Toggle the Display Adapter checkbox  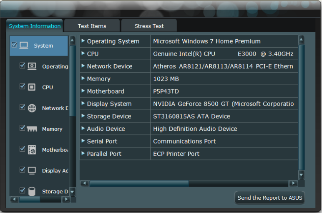(23, 170)
